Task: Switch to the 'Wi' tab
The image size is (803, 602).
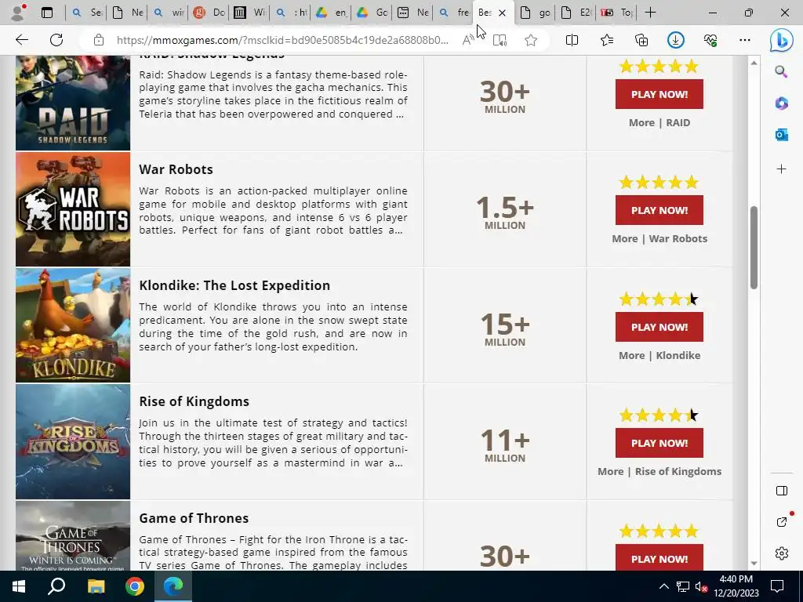Action: click(250, 13)
